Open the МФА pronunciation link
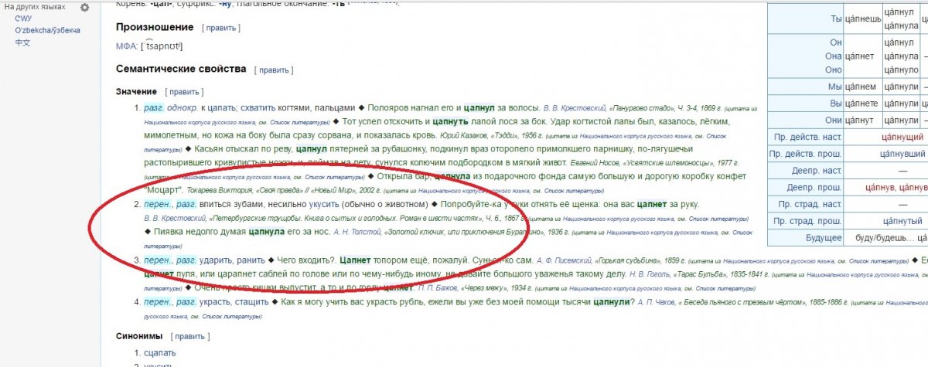The image size is (928, 367). click(126, 47)
